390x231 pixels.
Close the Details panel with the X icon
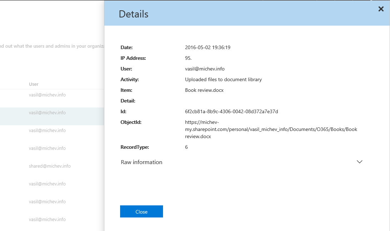[381, 9]
